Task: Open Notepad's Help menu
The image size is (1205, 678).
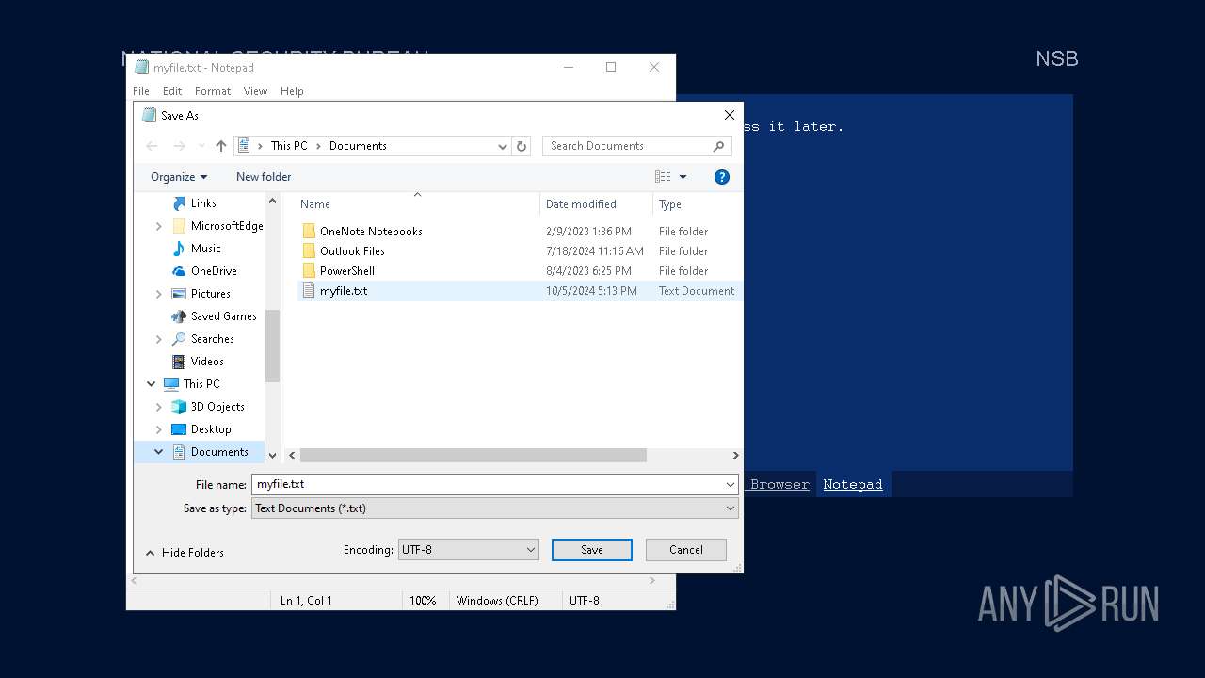Action: (x=292, y=91)
